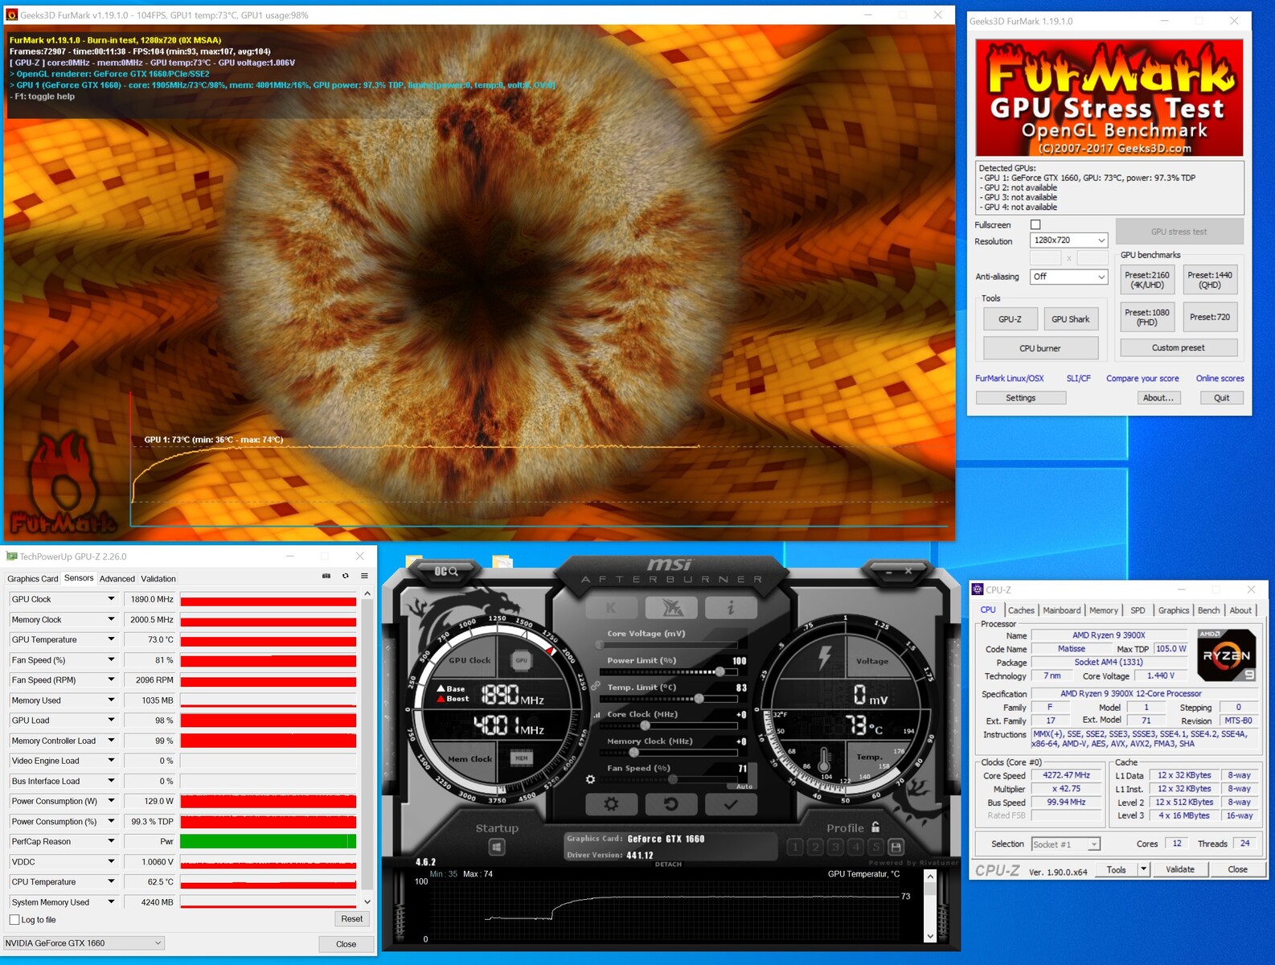Tick the FurMark Fullscreen checkbox

(1035, 225)
